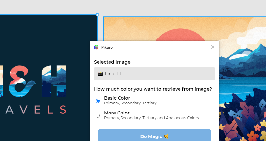Click the Pikaso title text

click(x=107, y=47)
